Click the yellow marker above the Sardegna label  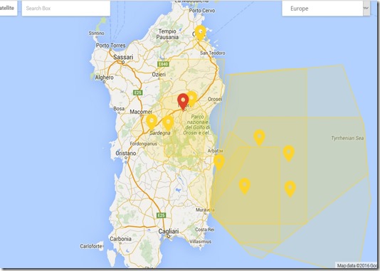(168, 123)
